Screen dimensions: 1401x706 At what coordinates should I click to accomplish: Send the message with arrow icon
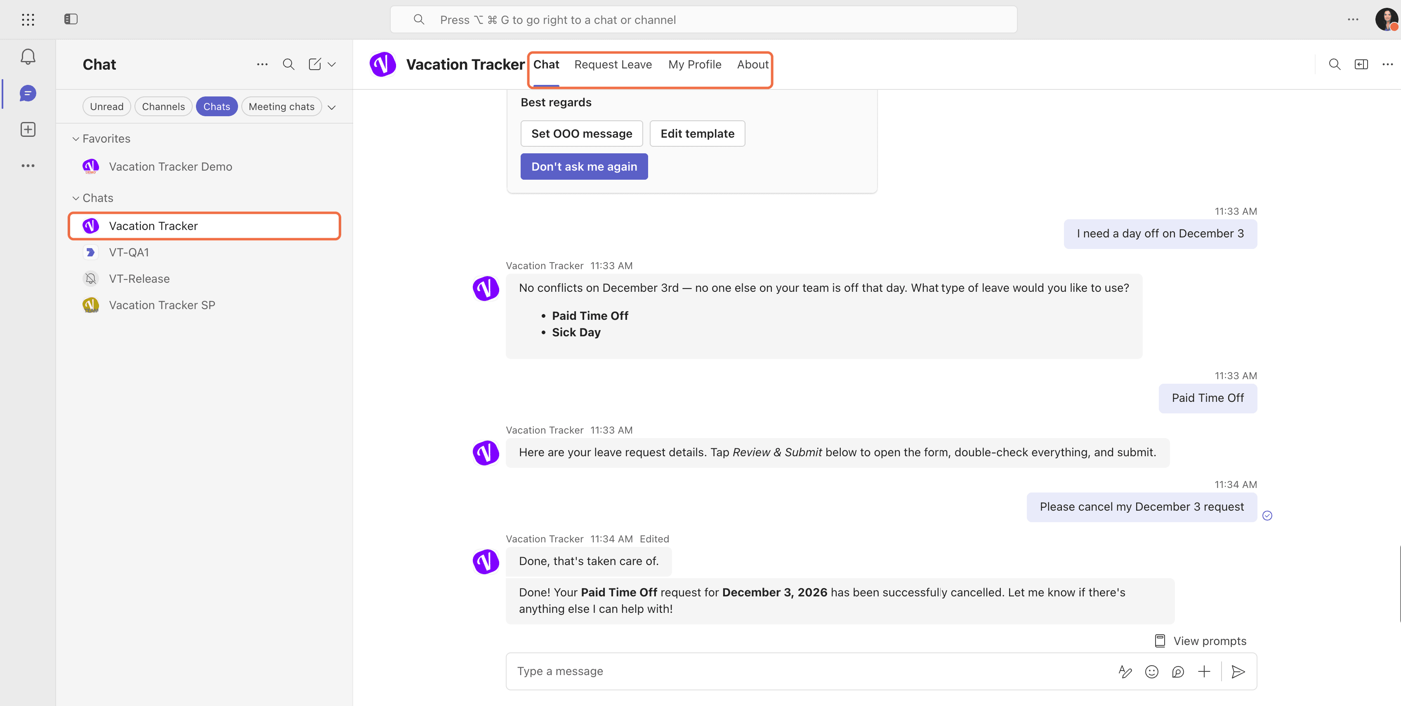click(1238, 672)
